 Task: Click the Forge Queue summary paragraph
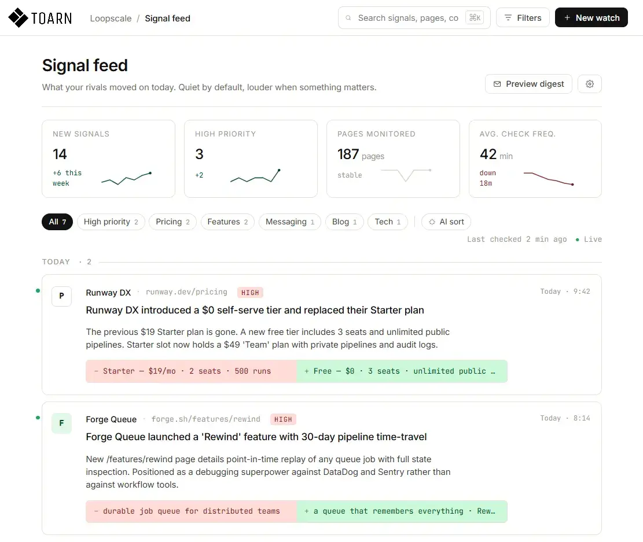[x=268, y=472]
